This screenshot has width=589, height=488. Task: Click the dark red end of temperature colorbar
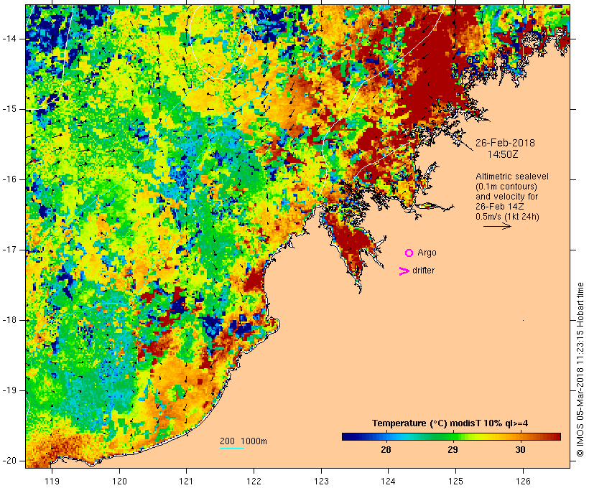click(x=556, y=436)
